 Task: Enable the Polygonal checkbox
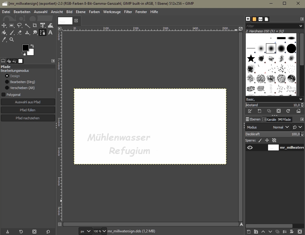(x=4, y=95)
